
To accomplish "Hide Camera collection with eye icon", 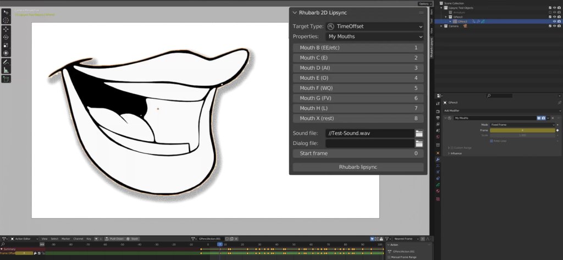I will 554,26.
